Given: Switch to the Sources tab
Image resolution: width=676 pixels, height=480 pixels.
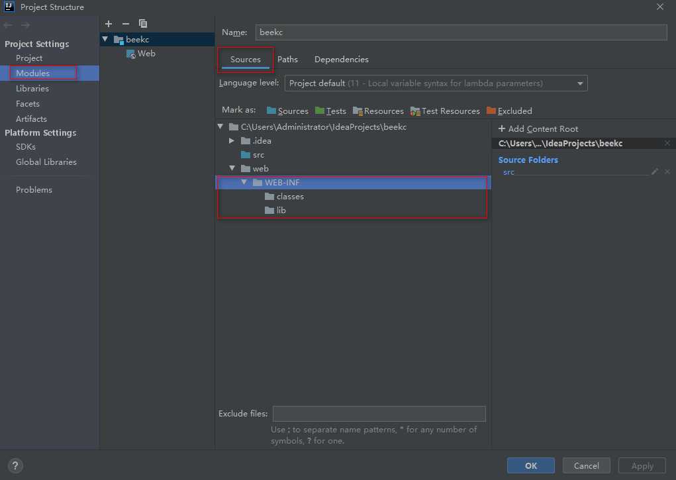Looking at the screenshot, I should point(246,60).
